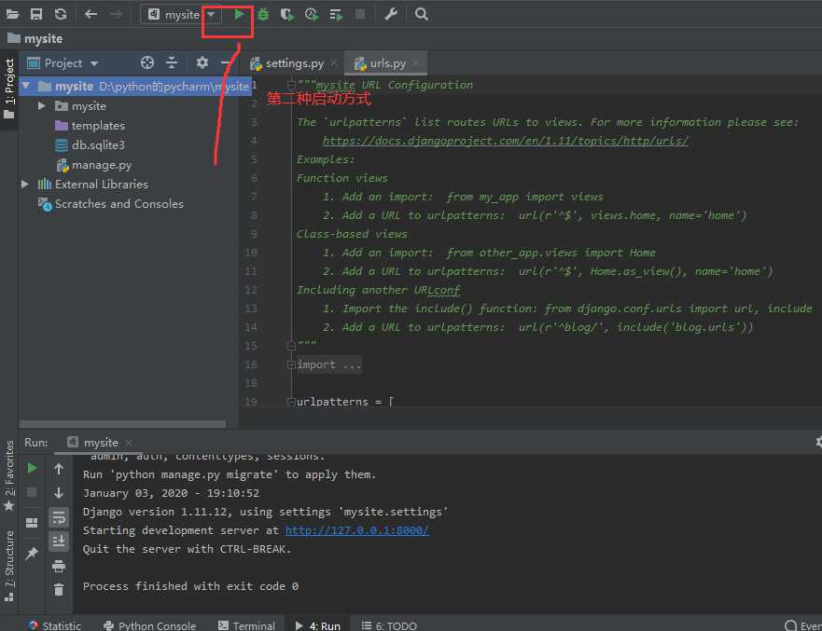
Task: Click the Open folder icon in toolbar
Action: tap(12, 14)
